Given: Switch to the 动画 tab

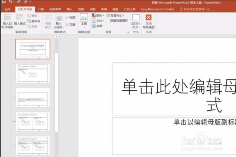Looking at the screenshot, I should (92, 9).
